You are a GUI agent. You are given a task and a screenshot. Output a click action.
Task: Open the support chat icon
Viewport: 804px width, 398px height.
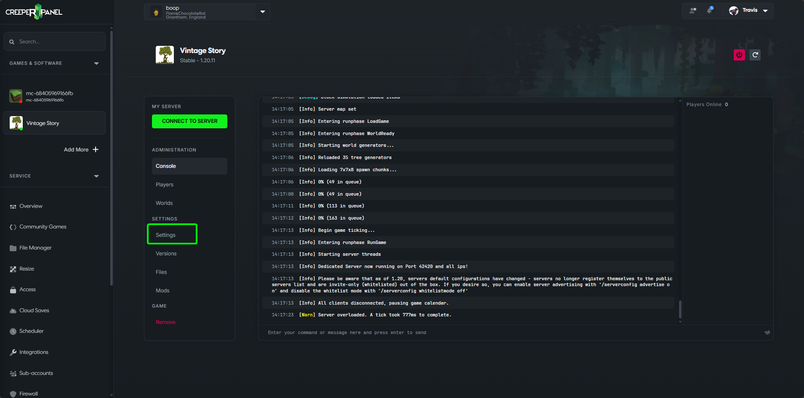tap(693, 11)
